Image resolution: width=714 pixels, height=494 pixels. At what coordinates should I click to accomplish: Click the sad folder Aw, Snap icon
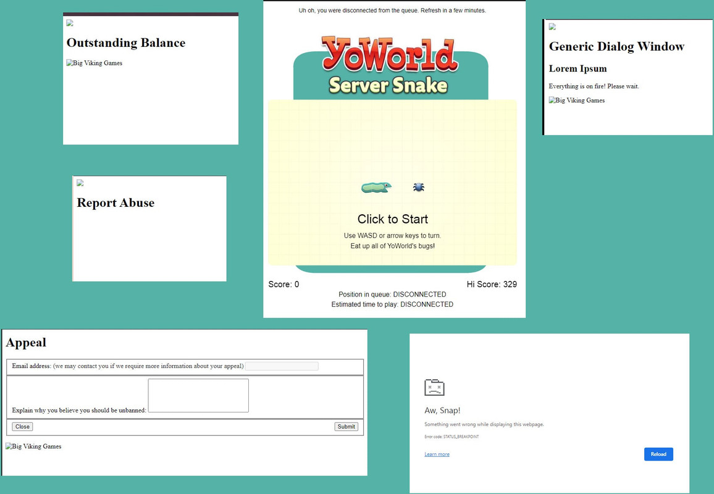[434, 387]
